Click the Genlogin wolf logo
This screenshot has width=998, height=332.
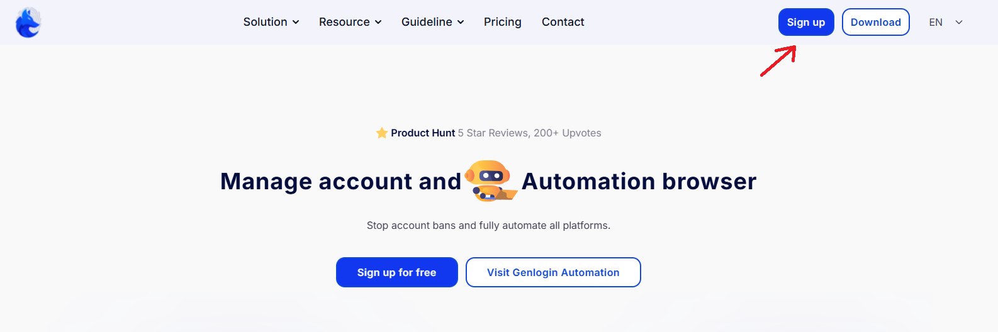click(28, 23)
